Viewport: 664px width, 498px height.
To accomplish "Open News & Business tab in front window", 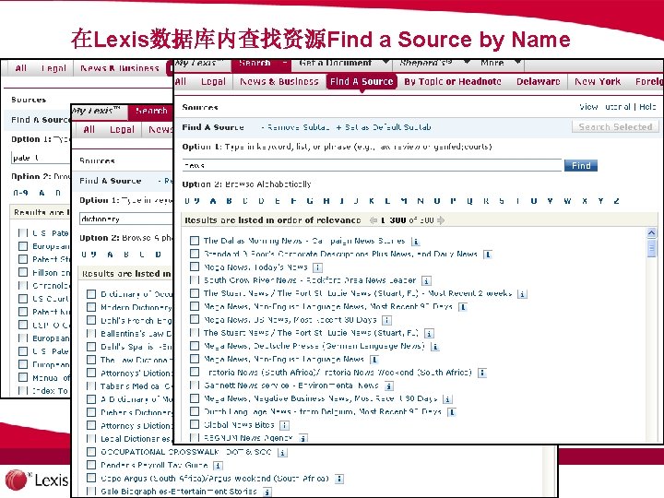I will click(x=279, y=82).
